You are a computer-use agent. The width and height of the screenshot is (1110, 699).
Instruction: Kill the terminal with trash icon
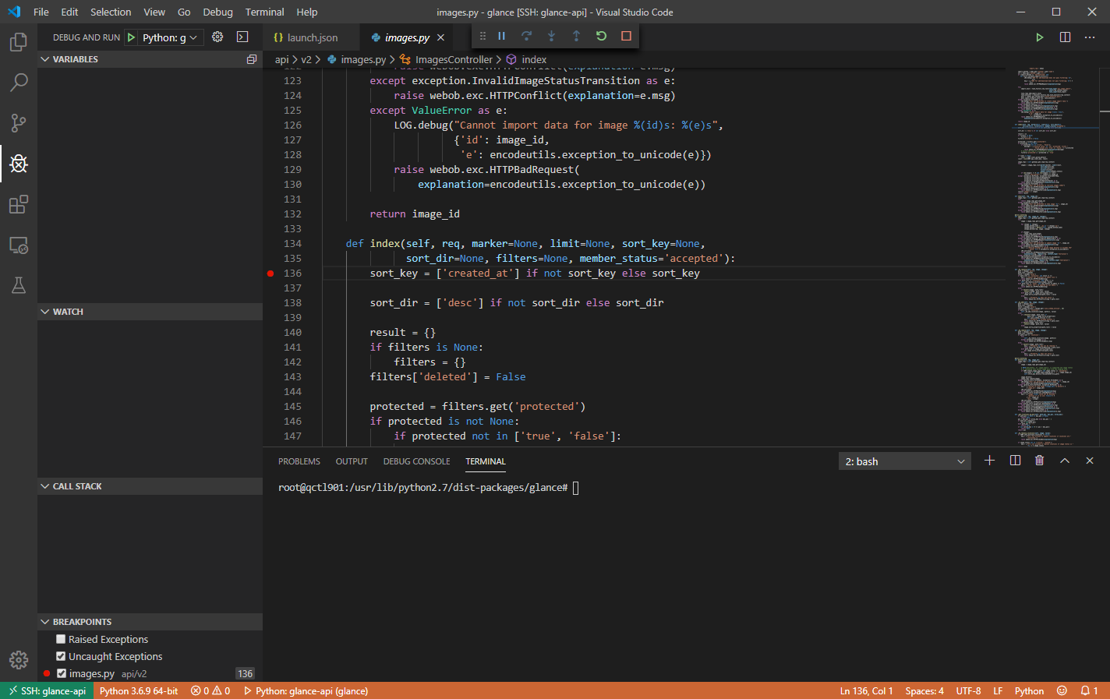(x=1039, y=461)
